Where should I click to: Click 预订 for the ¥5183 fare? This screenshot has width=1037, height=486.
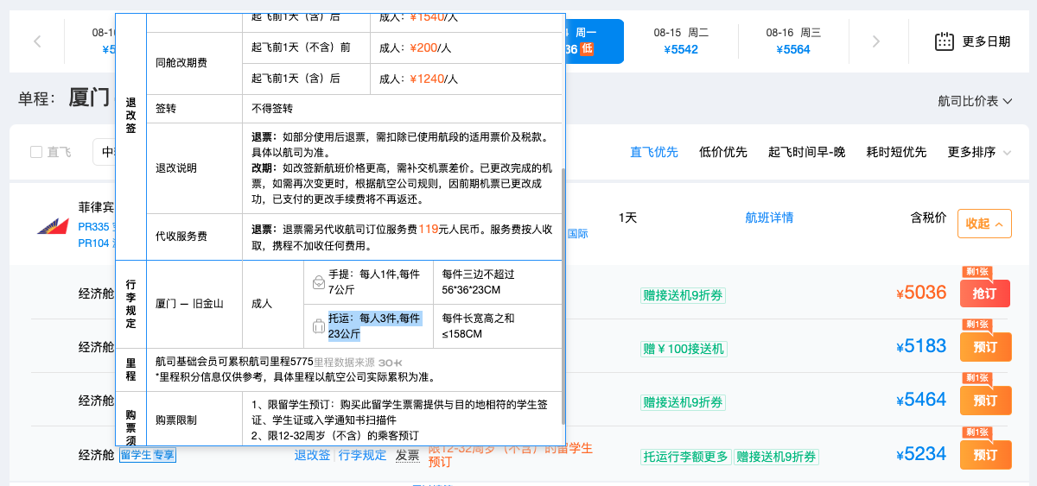pyautogui.click(x=985, y=347)
